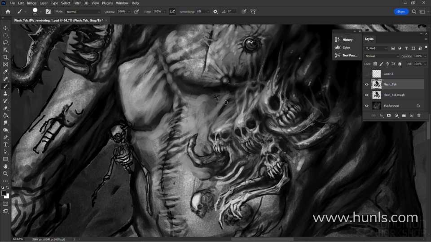Select the Zoom tool
431x242 pixels.
(5, 173)
